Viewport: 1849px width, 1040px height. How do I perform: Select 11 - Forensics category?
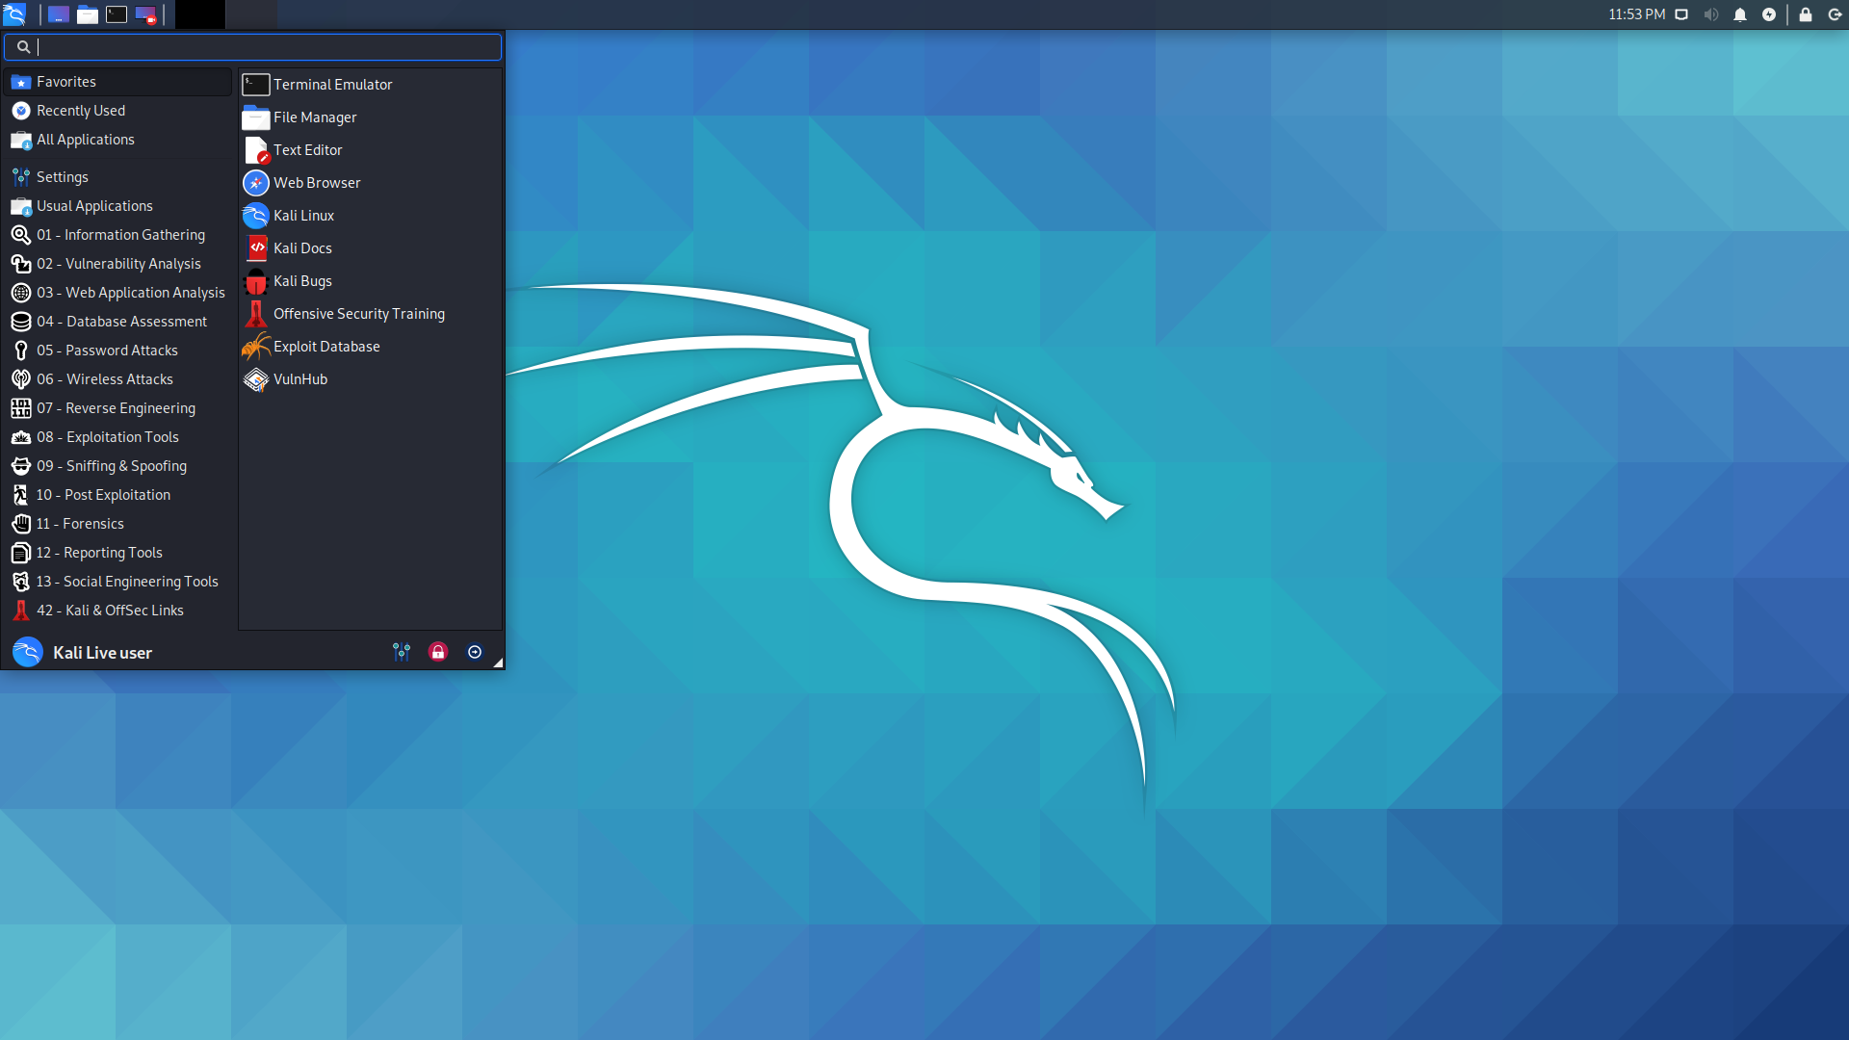pos(119,524)
